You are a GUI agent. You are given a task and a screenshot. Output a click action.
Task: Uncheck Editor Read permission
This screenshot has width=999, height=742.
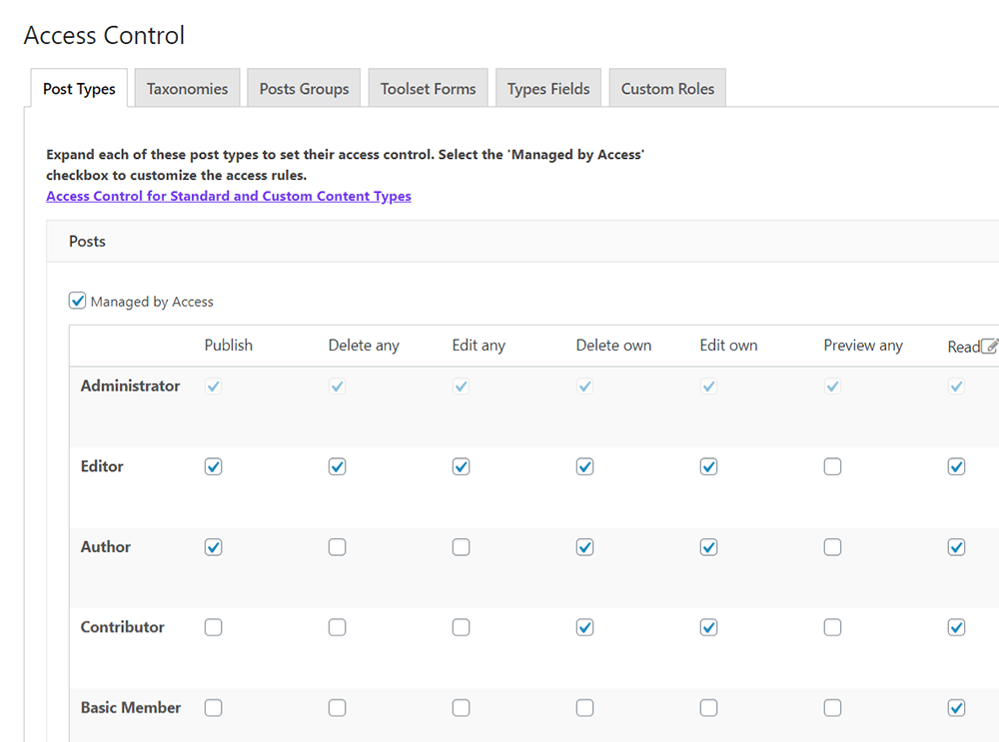point(956,466)
